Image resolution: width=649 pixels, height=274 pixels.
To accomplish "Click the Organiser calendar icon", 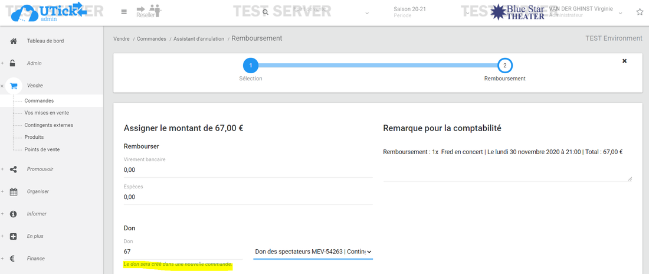I will (x=14, y=191).
